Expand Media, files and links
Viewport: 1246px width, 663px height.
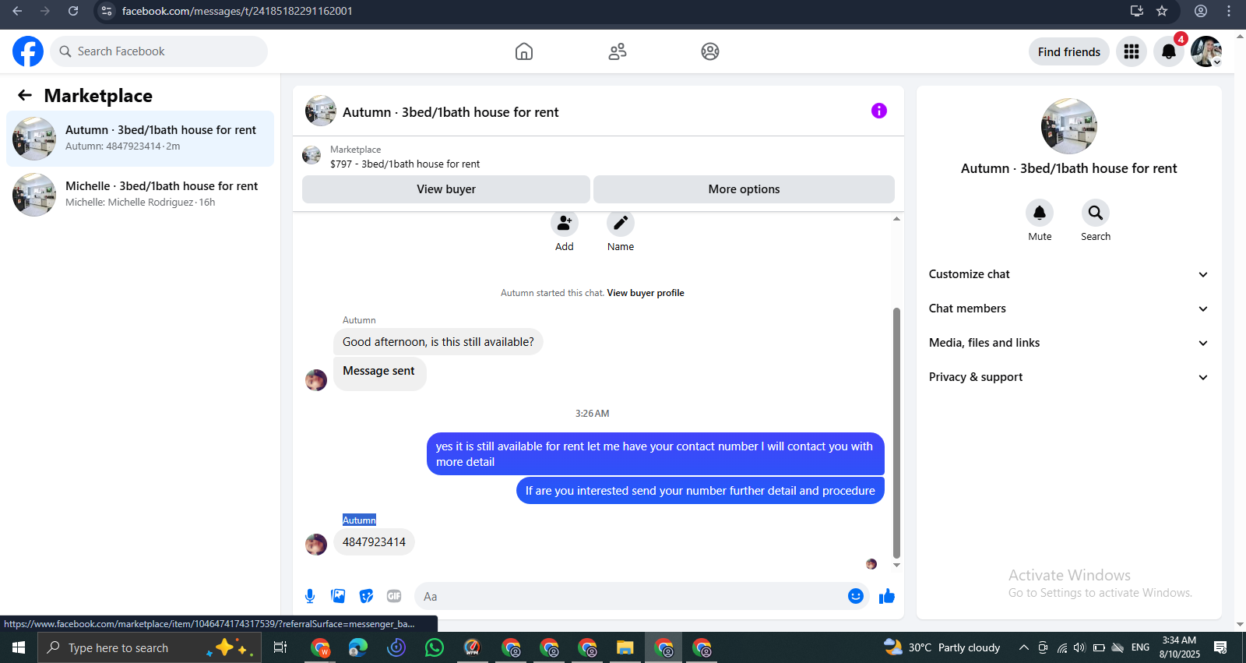1068,343
